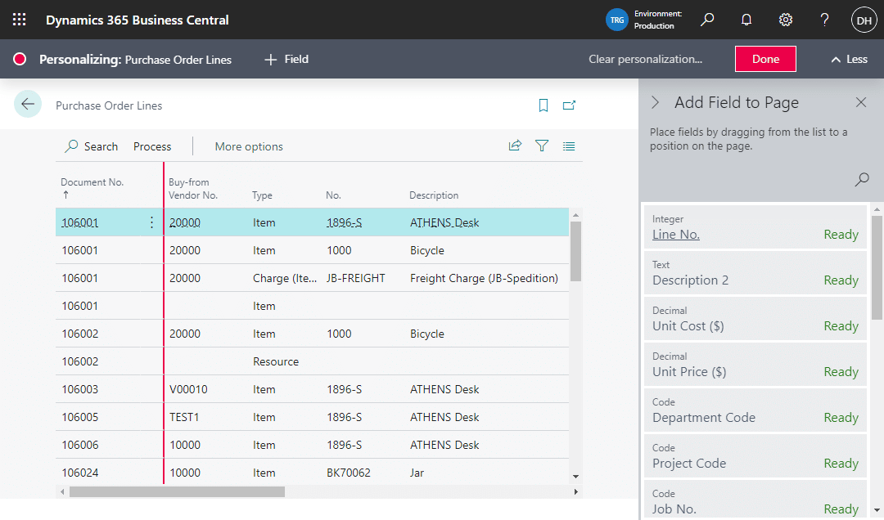Click the Charge (Item) type cell

(x=285, y=278)
